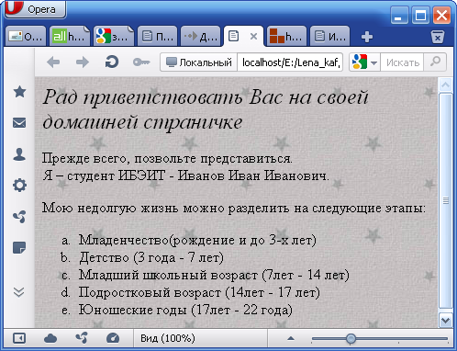Toggle Opera Turbo speedometer icon
This screenshot has width=457, height=351.
pyautogui.click(x=113, y=338)
